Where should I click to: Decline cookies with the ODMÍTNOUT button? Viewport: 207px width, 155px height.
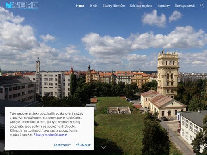tap(62, 145)
